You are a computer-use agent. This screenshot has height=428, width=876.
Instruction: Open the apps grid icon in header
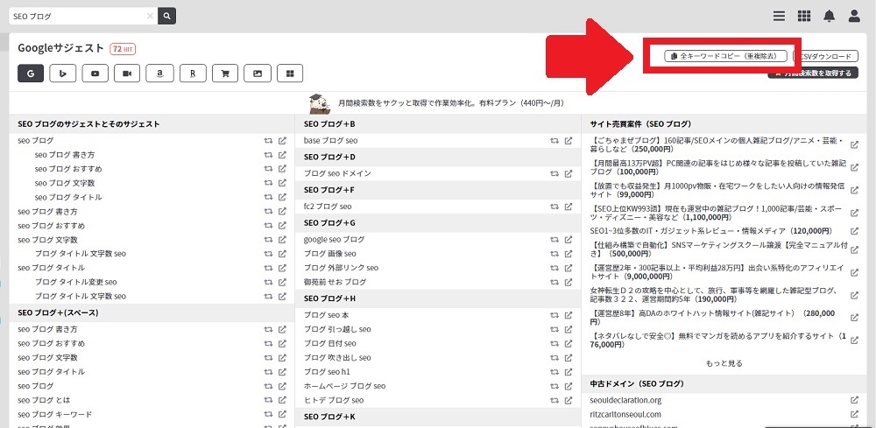(x=804, y=16)
